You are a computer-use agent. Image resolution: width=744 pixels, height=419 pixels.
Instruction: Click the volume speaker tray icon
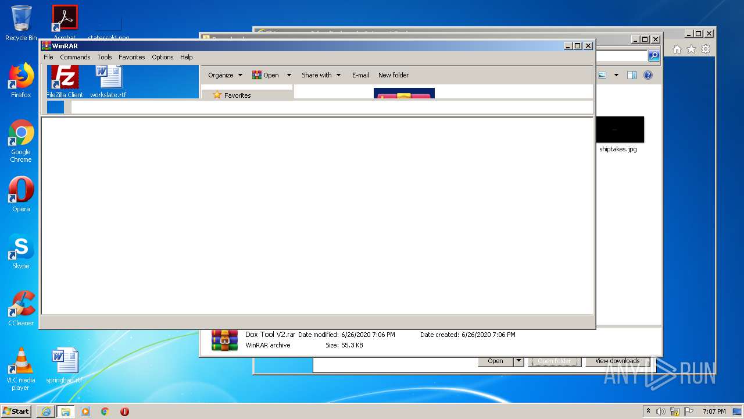(x=661, y=411)
